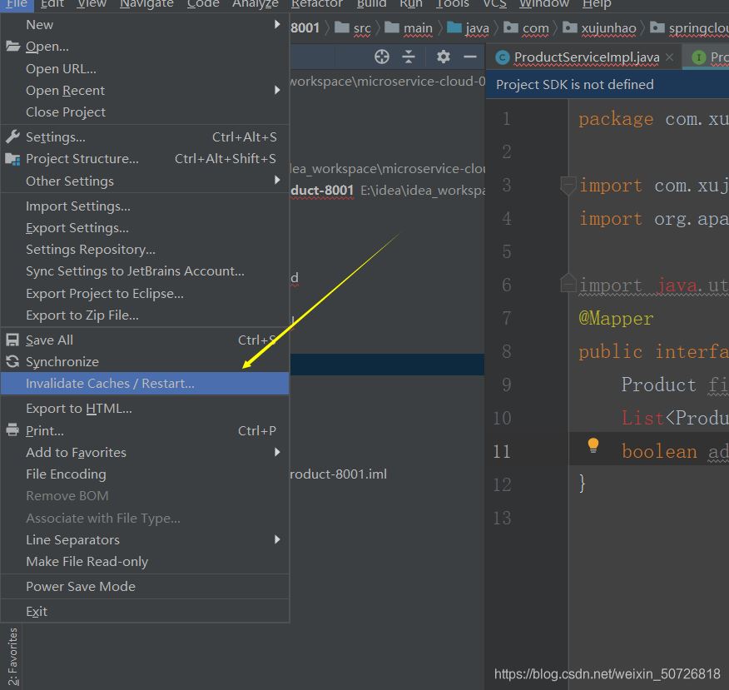Screen dimensions: 729x690
Task: Click 'Project SDK is not defined' banner
Action: (607, 85)
